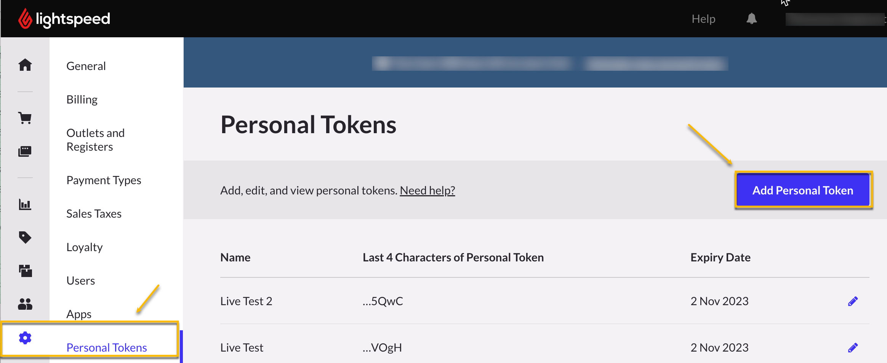Go to Billing settings
887x363 pixels.
pos(82,99)
